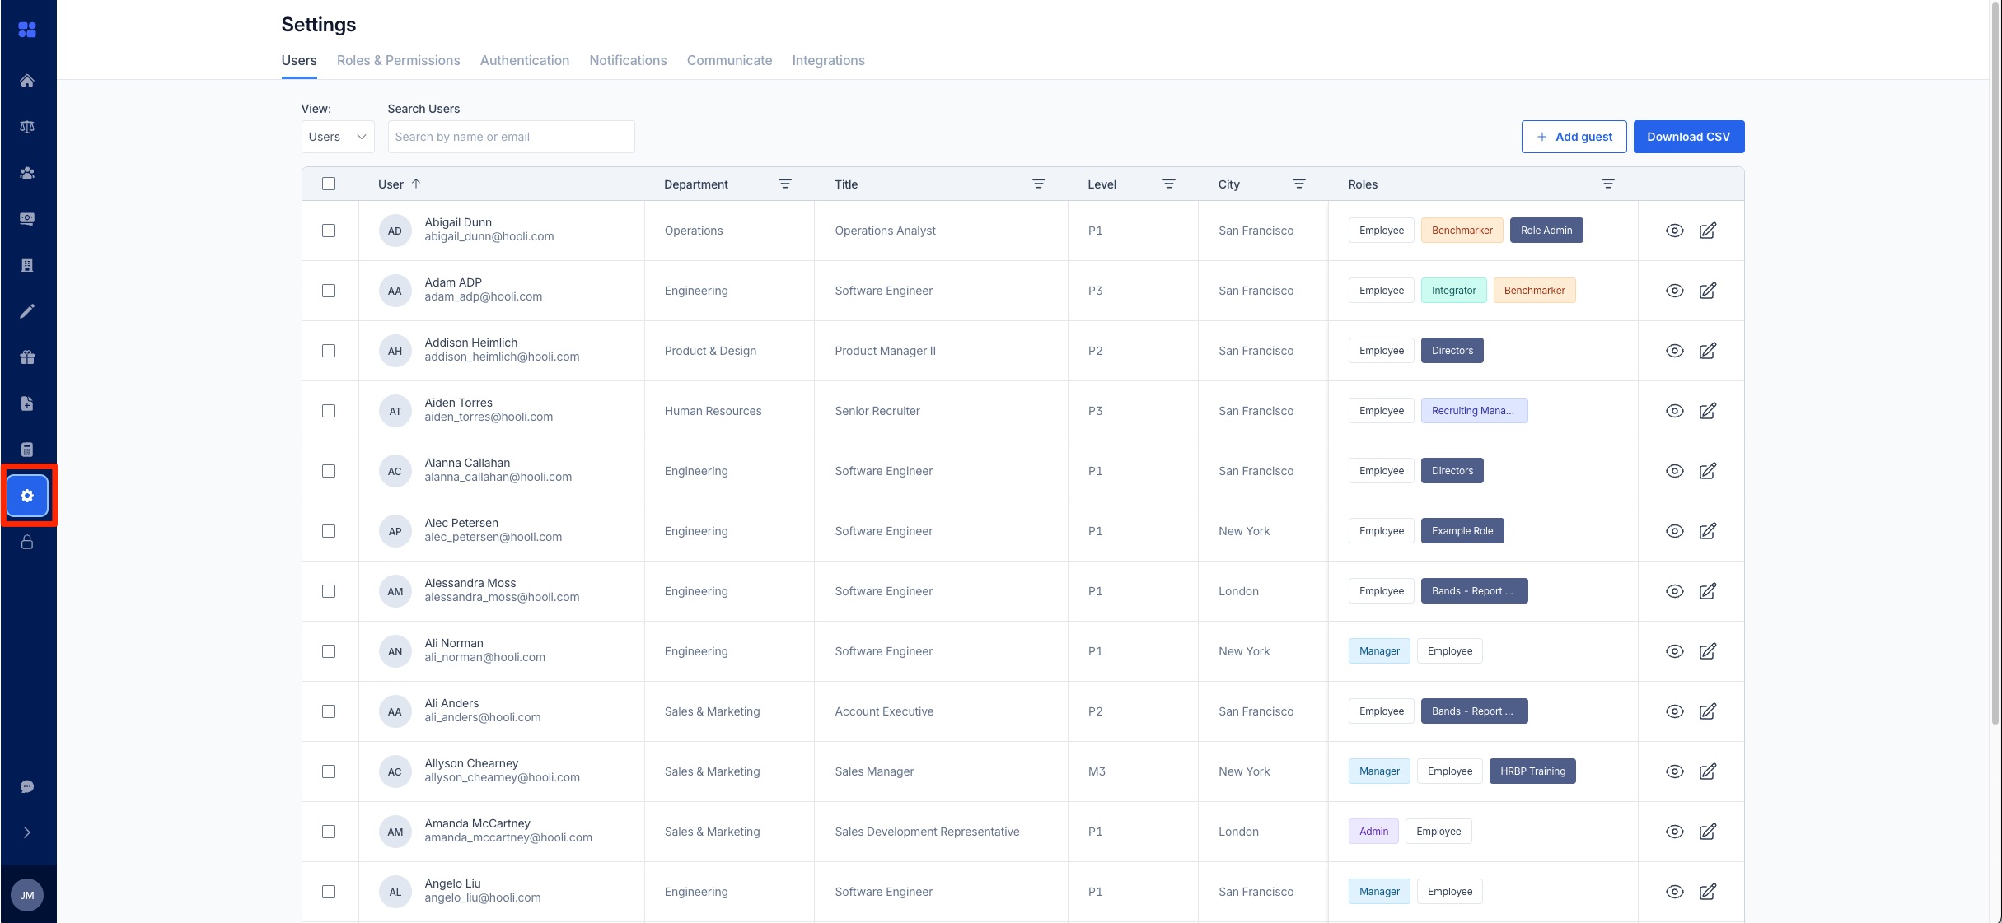View as Angelo Liu via eye icon
This screenshot has height=923, width=2002.
pyautogui.click(x=1675, y=892)
